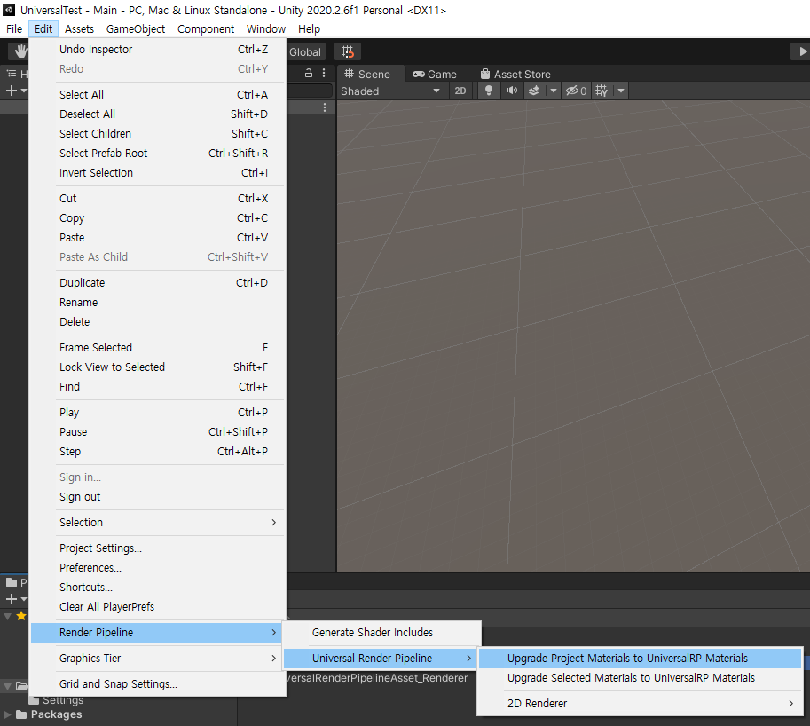Screen dimensions: 810x726
Task: Toggle scene lighting lightbulb icon
Action: pyautogui.click(x=488, y=91)
